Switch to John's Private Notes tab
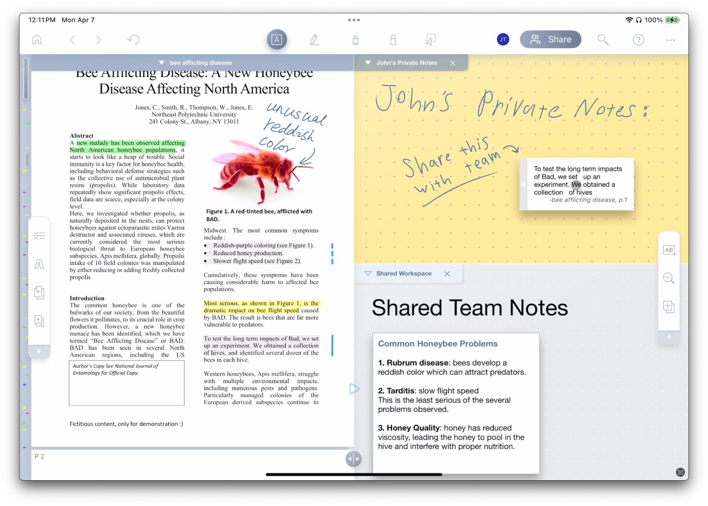Viewport: 708px width, 506px height. tap(407, 63)
